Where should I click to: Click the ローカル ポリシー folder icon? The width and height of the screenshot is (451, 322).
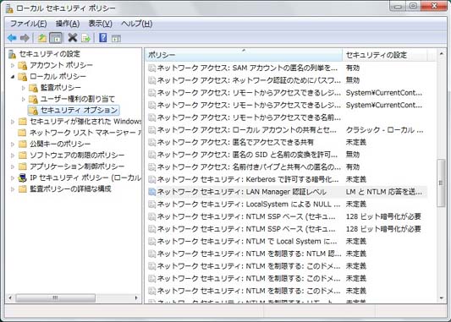coord(23,76)
